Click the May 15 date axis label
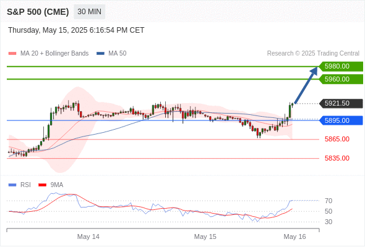Image resolution: width=365 pixels, height=247 pixels. [x=205, y=237]
